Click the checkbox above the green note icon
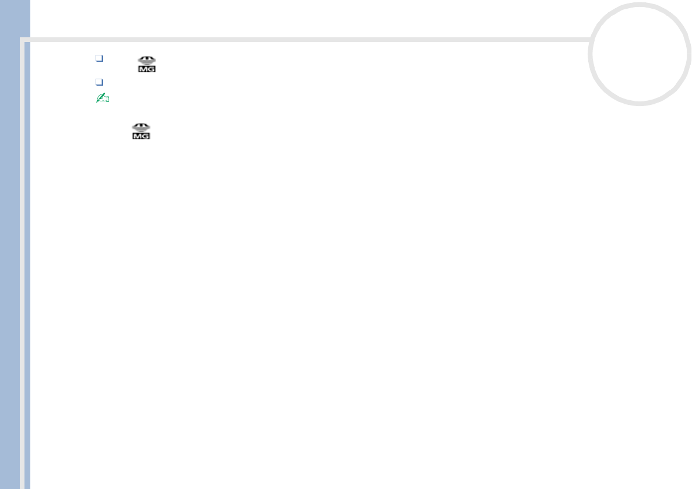The width and height of the screenshot is (692, 489). point(99,82)
